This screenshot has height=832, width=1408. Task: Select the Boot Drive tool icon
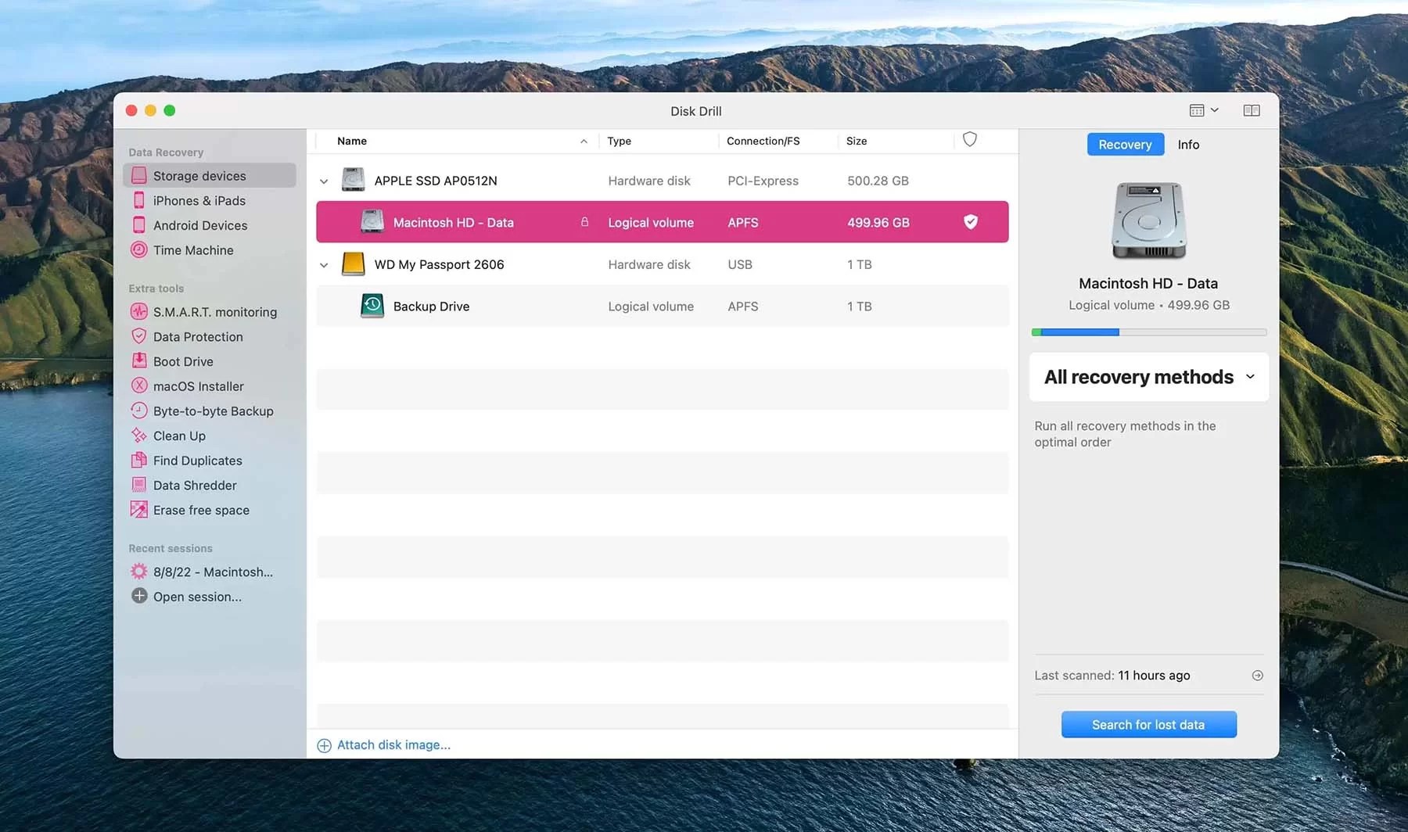[x=138, y=361]
